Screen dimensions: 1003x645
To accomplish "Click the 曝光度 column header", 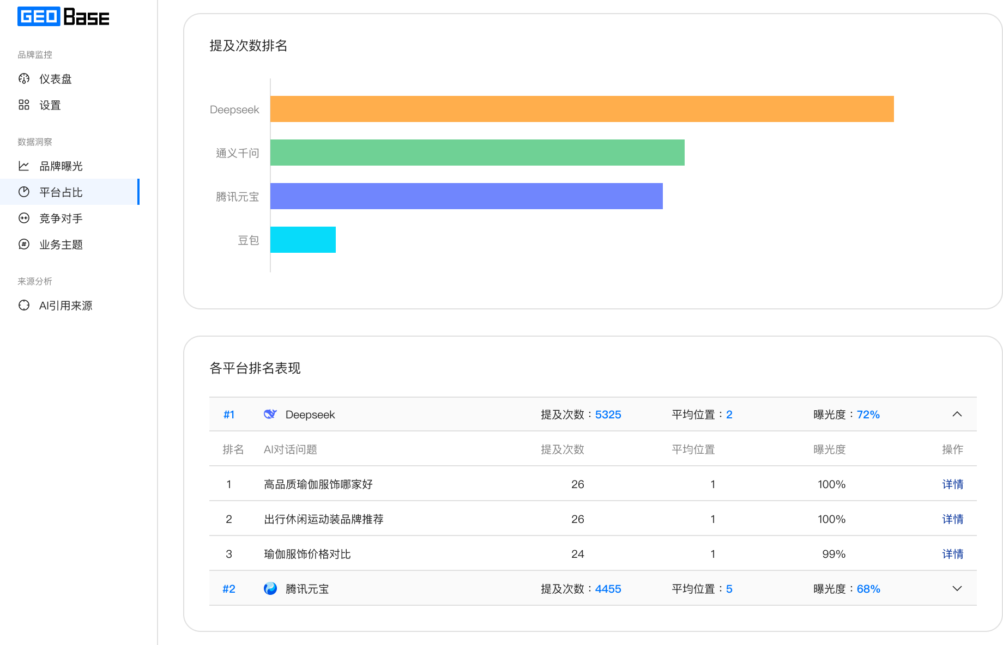I will point(830,449).
